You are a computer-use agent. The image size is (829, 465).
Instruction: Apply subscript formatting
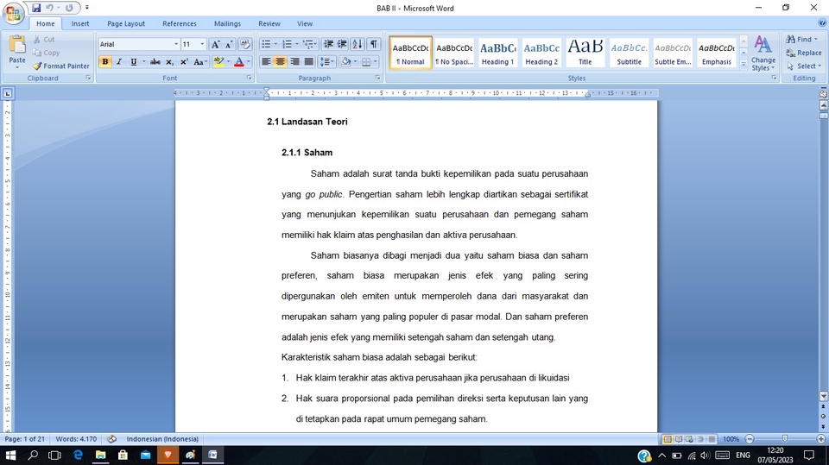coord(169,62)
